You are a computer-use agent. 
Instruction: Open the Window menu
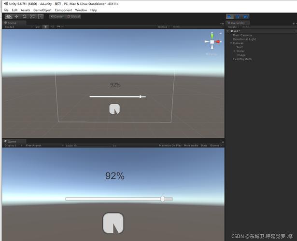[81, 10]
